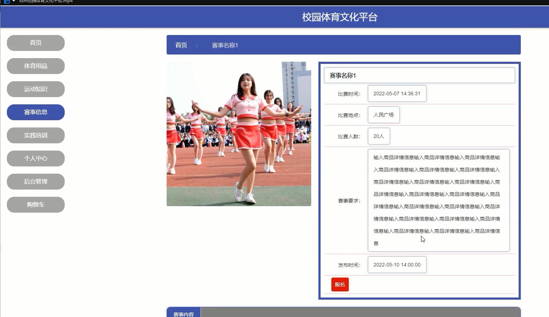Switch to the 赛事内容 tab
Viewport: 549px width, 317px height.
[x=183, y=313]
